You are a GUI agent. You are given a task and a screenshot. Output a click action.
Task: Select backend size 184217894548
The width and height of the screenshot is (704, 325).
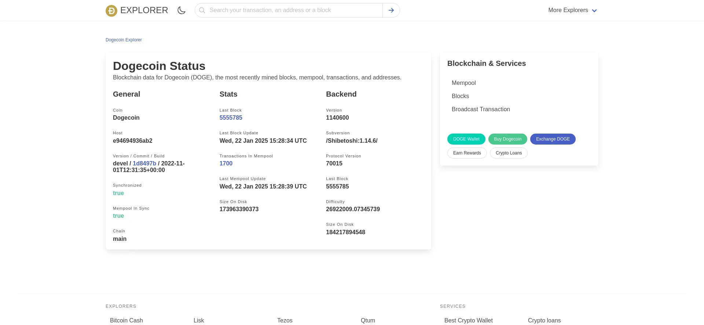click(345, 232)
